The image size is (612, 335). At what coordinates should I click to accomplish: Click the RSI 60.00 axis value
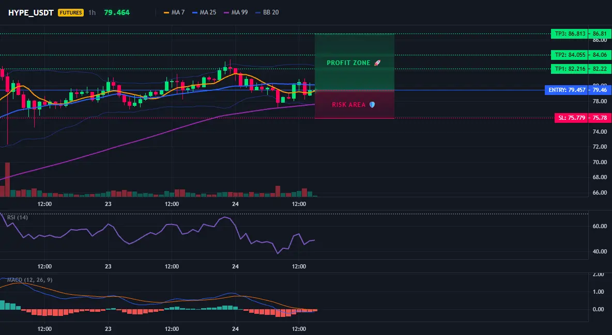600,226
